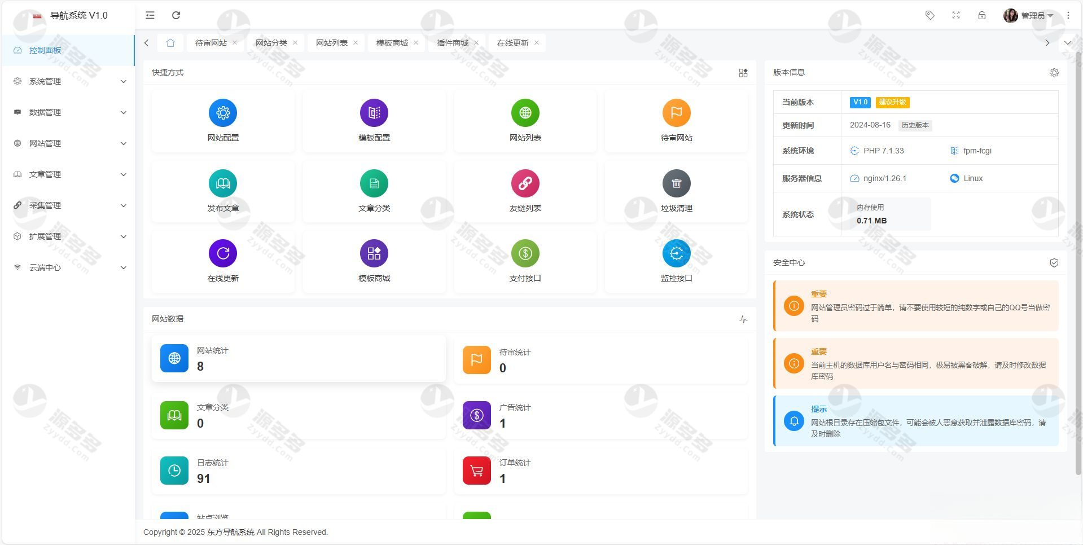Open the 模板商城 shortcut icon
The image size is (1083, 545).
[x=374, y=253]
